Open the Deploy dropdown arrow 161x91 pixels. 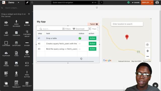pos(152,3)
